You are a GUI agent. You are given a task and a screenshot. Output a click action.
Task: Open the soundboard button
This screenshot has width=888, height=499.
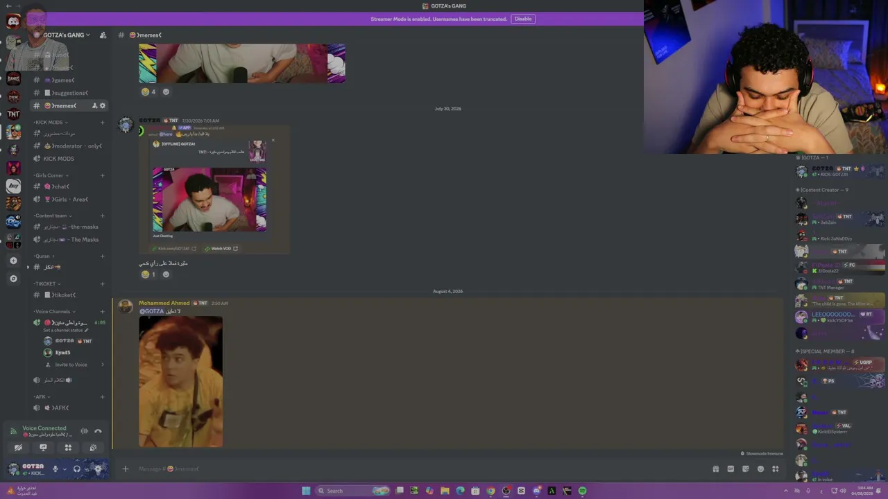coord(93,448)
